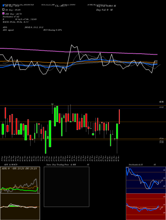Open the blue-background Stochastics mini chart
This screenshot has width=166, height=220.
tap(146, 180)
